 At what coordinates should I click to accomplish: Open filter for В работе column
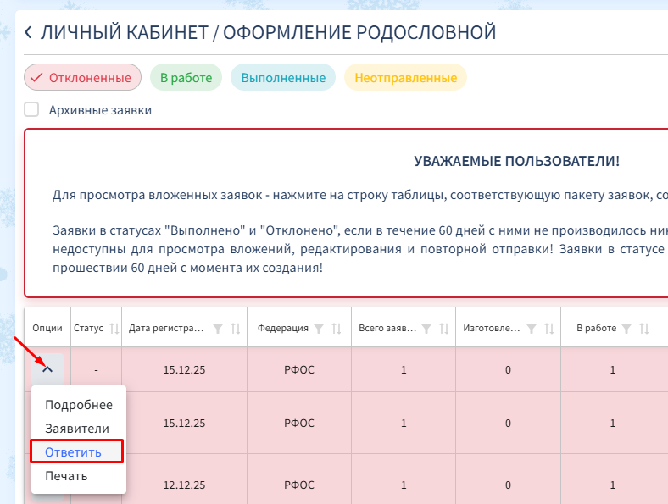626,329
